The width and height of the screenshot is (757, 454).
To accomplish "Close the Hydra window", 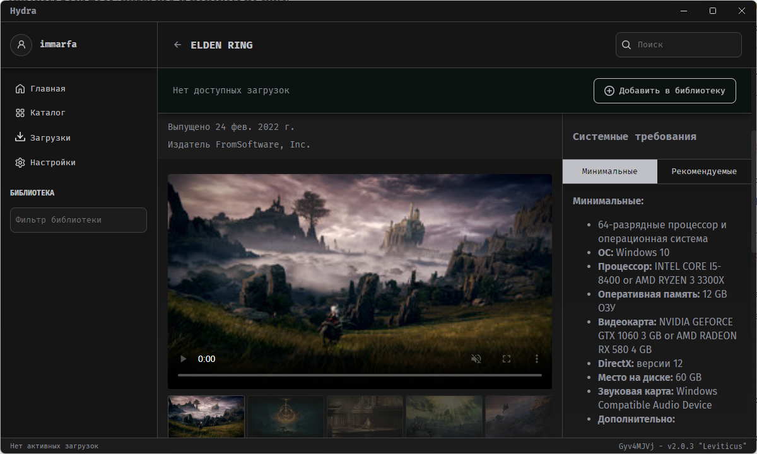I will (742, 11).
